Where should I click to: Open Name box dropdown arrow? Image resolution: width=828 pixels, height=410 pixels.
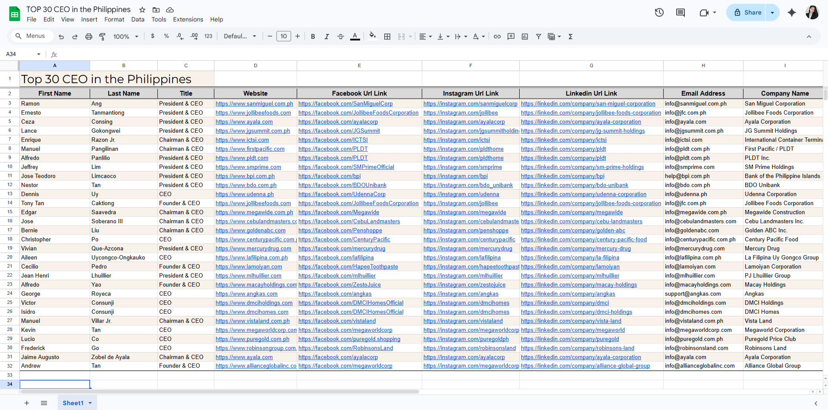[39, 54]
